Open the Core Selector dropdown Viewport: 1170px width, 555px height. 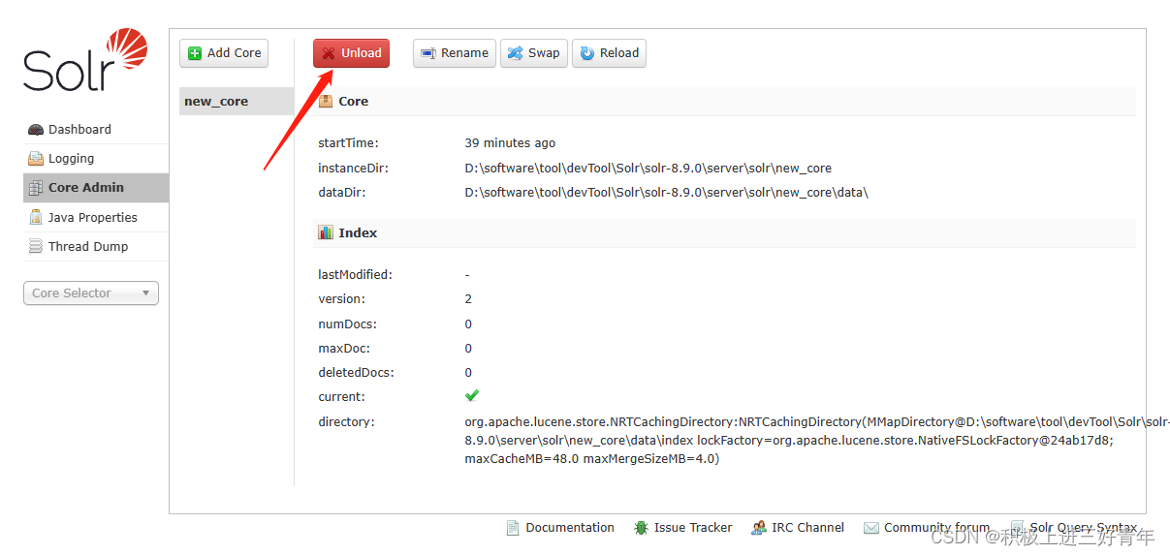coord(91,293)
